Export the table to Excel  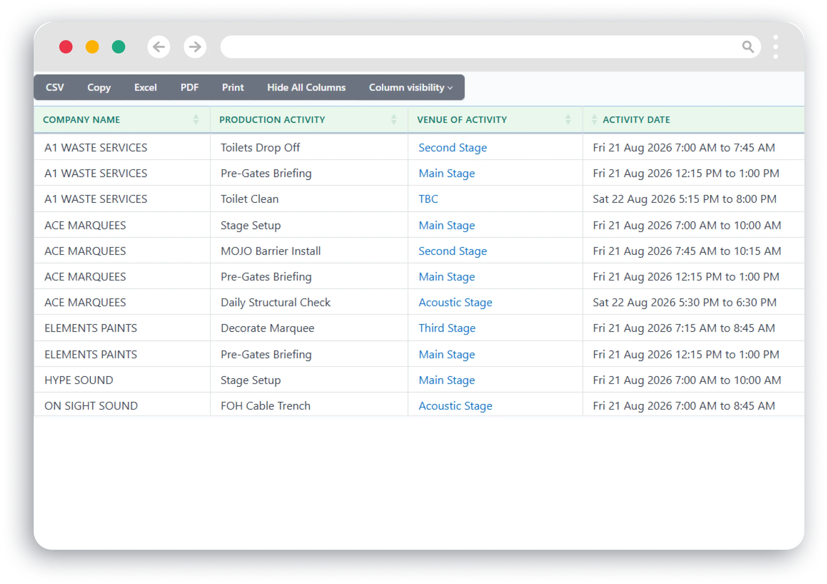pyautogui.click(x=145, y=87)
